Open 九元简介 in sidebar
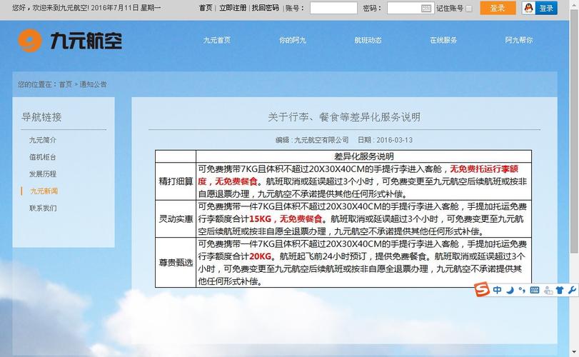This screenshot has height=357, width=579. click(x=43, y=140)
